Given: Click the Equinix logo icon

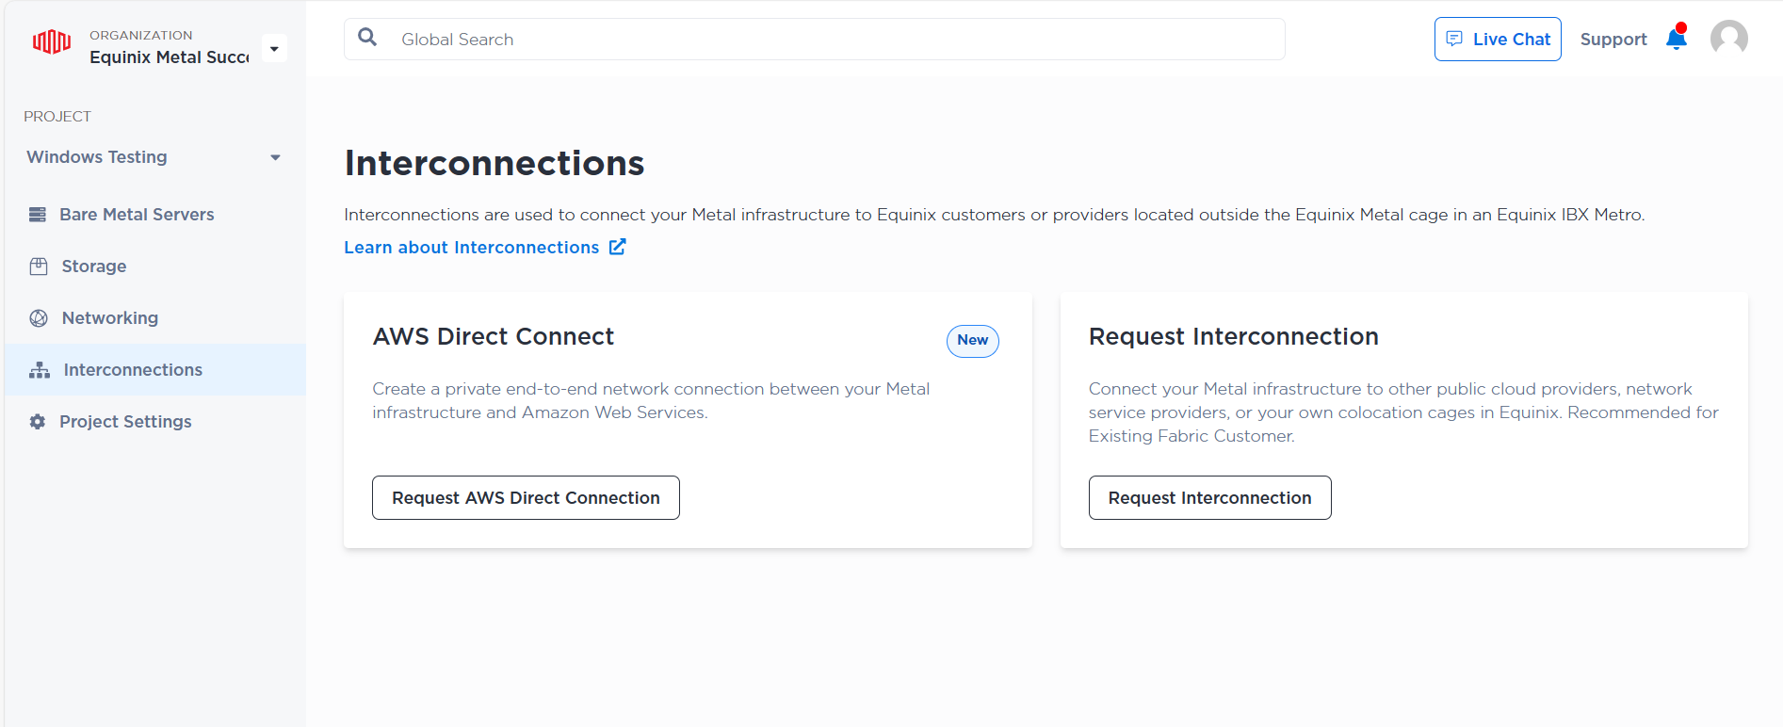Looking at the screenshot, I should [x=52, y=42].
